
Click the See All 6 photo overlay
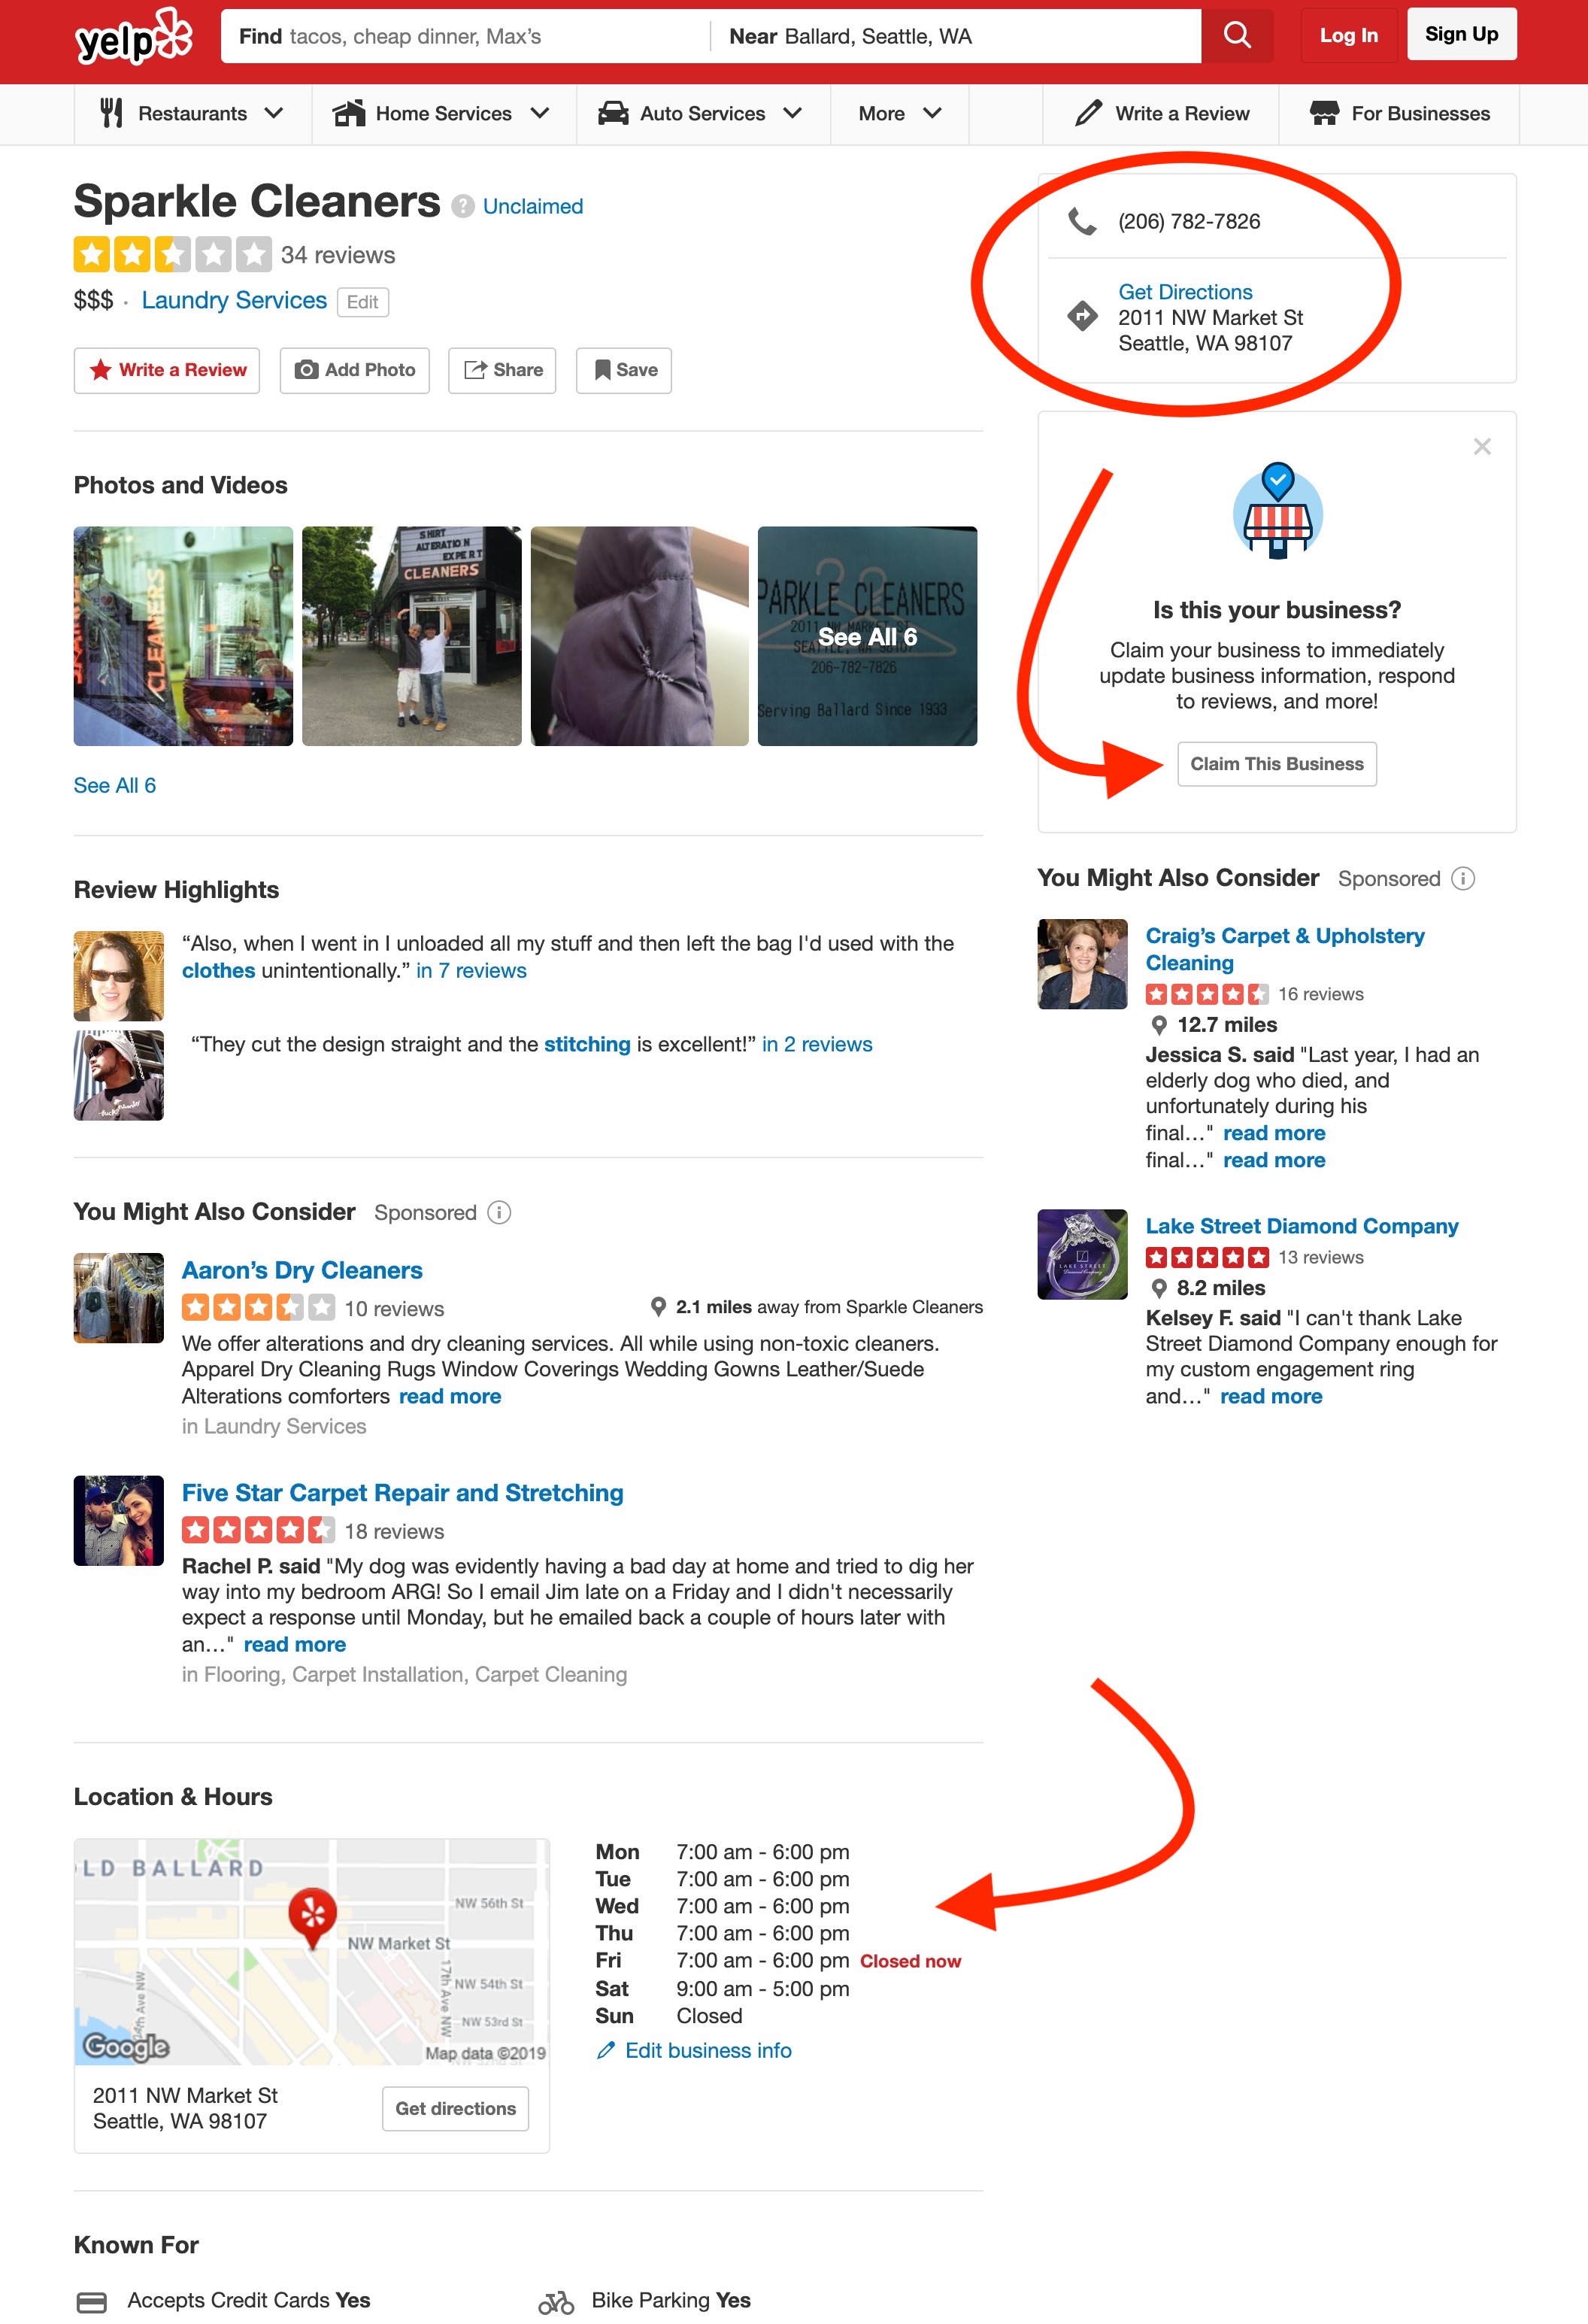click(x=868, y=636)
